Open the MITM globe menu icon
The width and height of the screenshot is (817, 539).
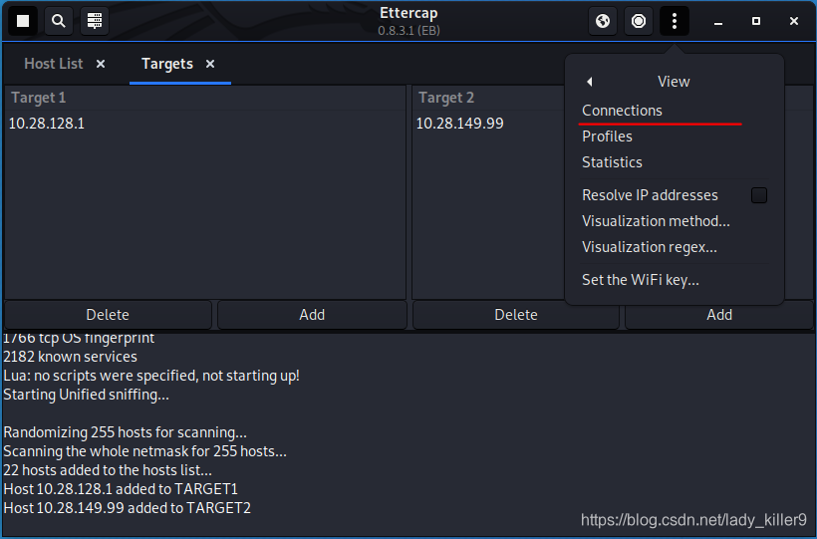click(603, 21)
